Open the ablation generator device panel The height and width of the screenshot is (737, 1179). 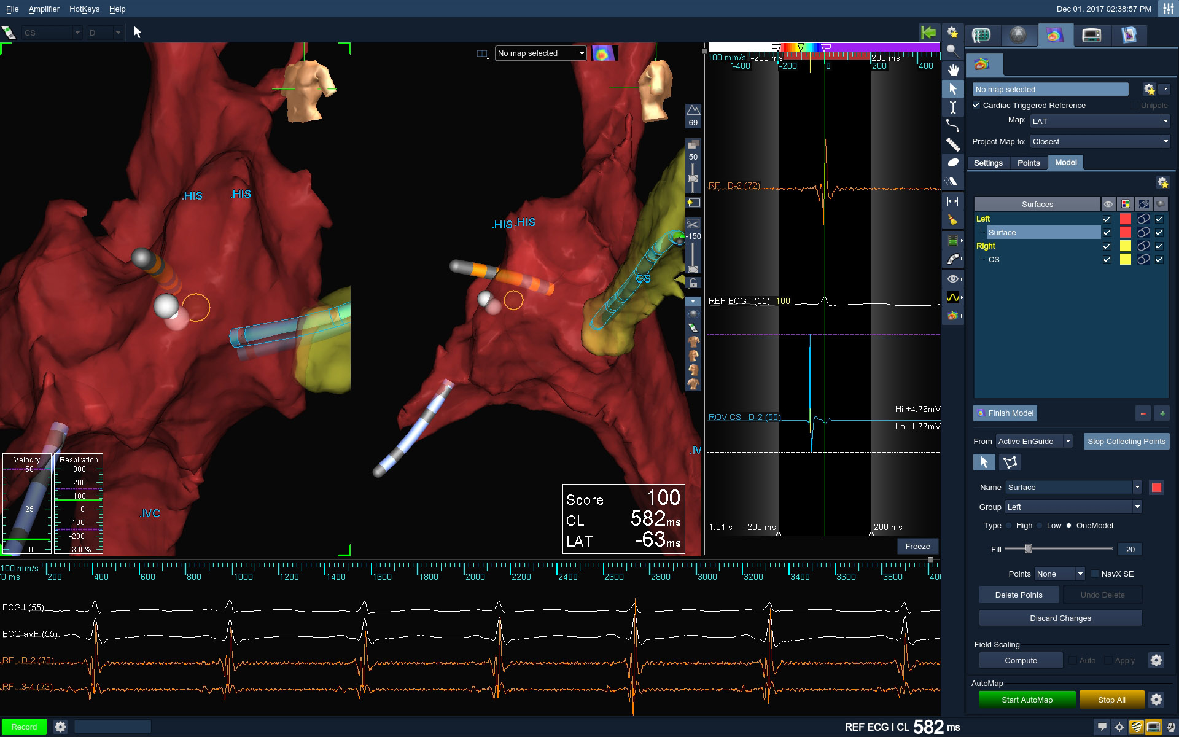pyautogui.click(x=1092, y=35)
